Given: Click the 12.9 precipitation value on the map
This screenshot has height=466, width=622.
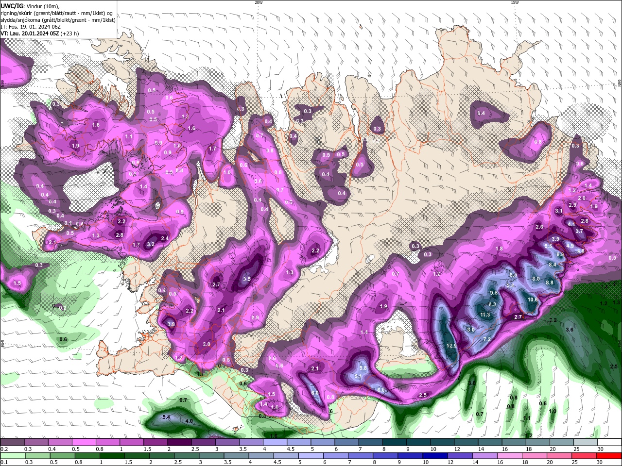Looking at the screenshot, I should (451, 346).
